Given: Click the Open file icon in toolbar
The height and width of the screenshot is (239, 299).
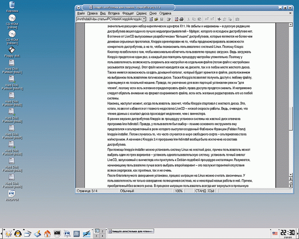Looking at the screenshot, I should click(x=156, y=19).
